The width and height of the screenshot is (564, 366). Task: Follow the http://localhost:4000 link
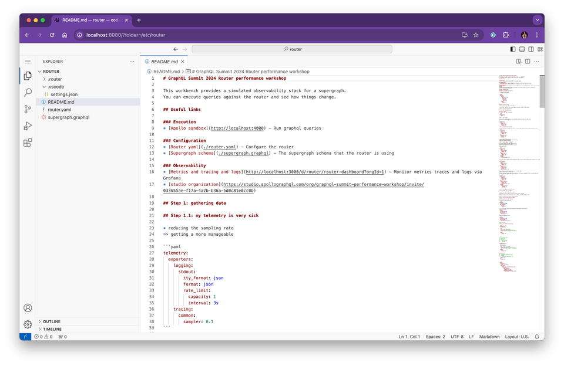coord(237,128)
